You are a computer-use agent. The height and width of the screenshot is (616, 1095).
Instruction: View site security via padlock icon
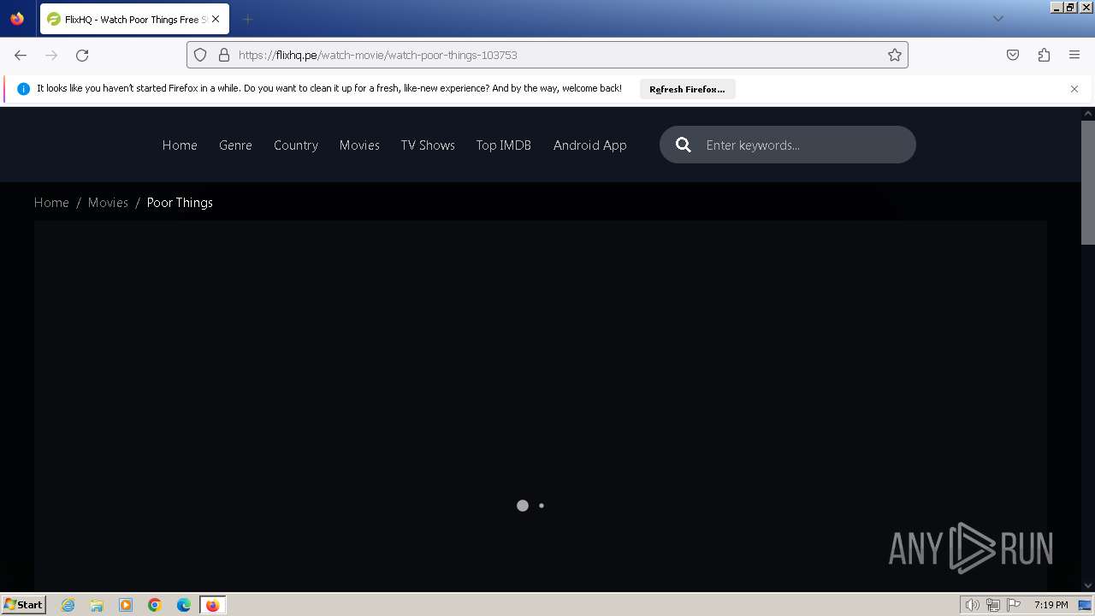[224, 55]
